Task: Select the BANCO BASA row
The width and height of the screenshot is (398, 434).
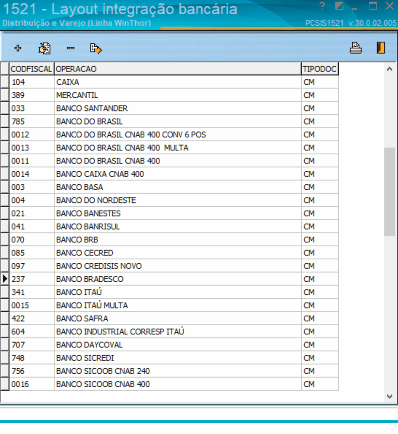Action: pyautogui.click(x=169, y=187)
